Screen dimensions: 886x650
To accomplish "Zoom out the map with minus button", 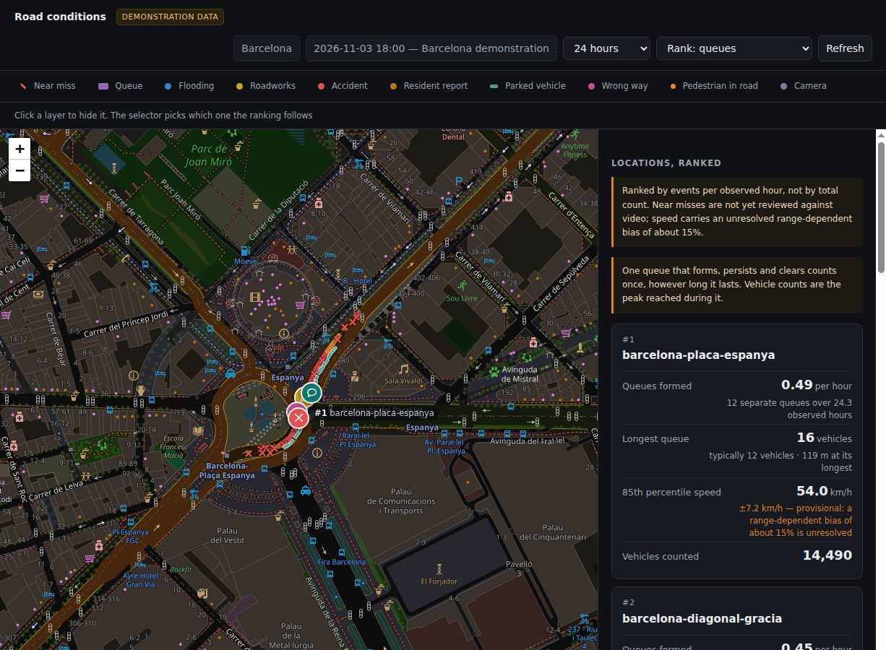I will tap(20, 170).
